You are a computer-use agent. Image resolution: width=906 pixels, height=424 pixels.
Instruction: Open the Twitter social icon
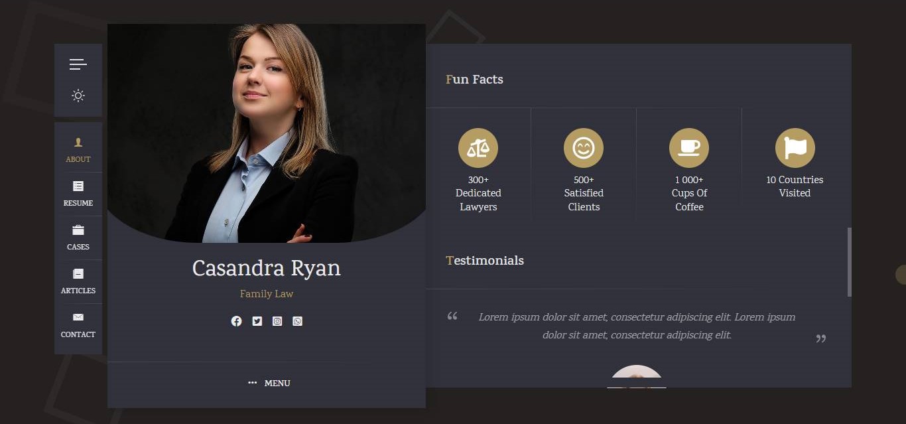(x=257, y=321)
